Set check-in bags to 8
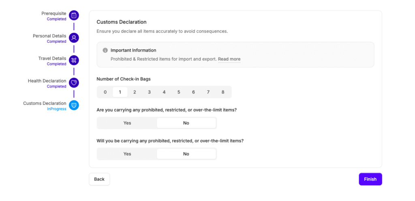Screen dimensions: 415x201 click(223, 92)
